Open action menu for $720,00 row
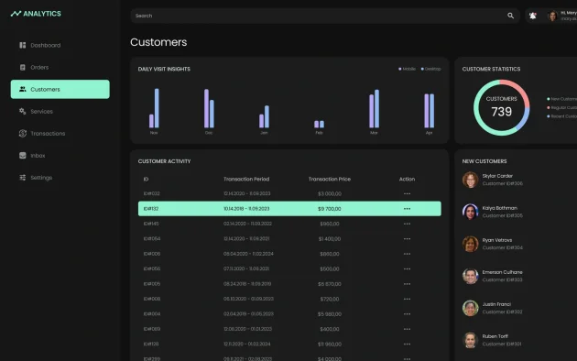577x361 pixels. click(407, 300)
